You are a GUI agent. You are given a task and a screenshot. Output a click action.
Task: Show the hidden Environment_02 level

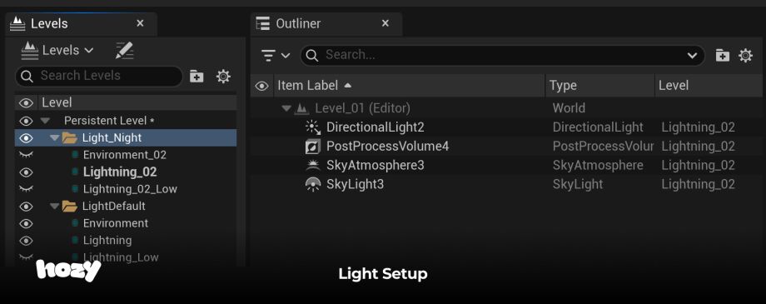(x=26, y=155)
